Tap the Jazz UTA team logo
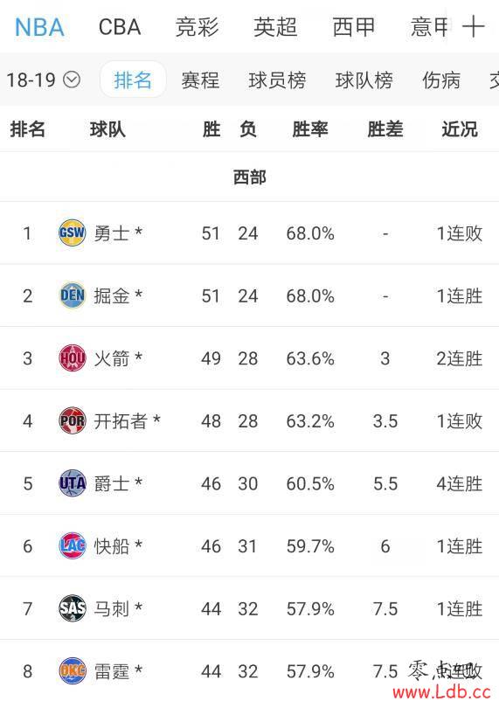499x701 pixels. coord(73,482)
